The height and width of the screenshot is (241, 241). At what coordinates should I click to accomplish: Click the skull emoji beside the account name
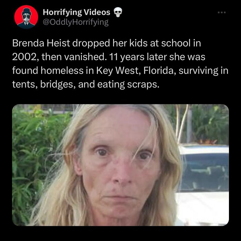click(x=118, y=12)
